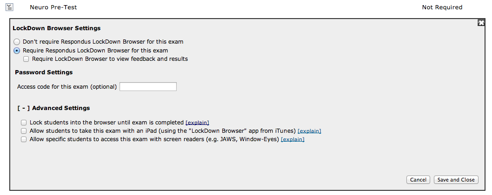This screenshot has width=492, height=195.
Task: Click the Save and Close button
Action: (456, 180)
